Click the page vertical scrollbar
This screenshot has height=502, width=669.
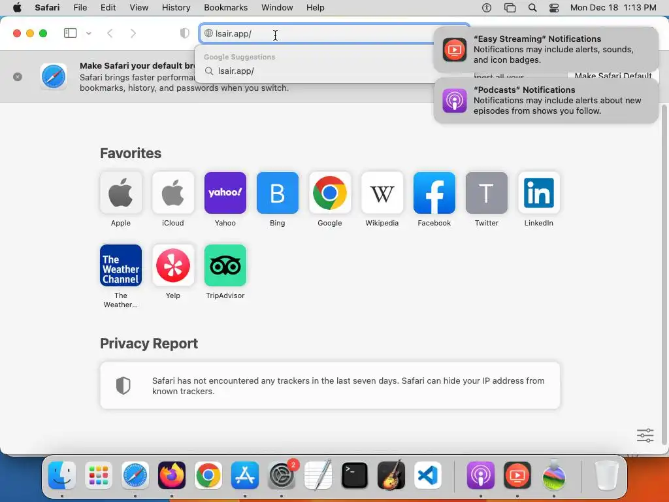point(664,274)
